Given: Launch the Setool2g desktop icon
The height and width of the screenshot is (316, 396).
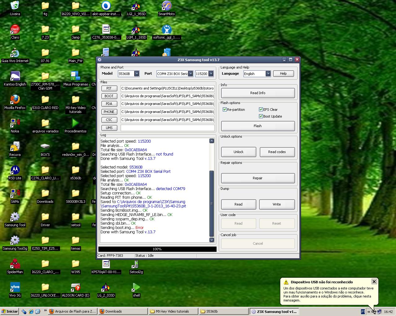Looking at the screenshot, I should 136,266.
